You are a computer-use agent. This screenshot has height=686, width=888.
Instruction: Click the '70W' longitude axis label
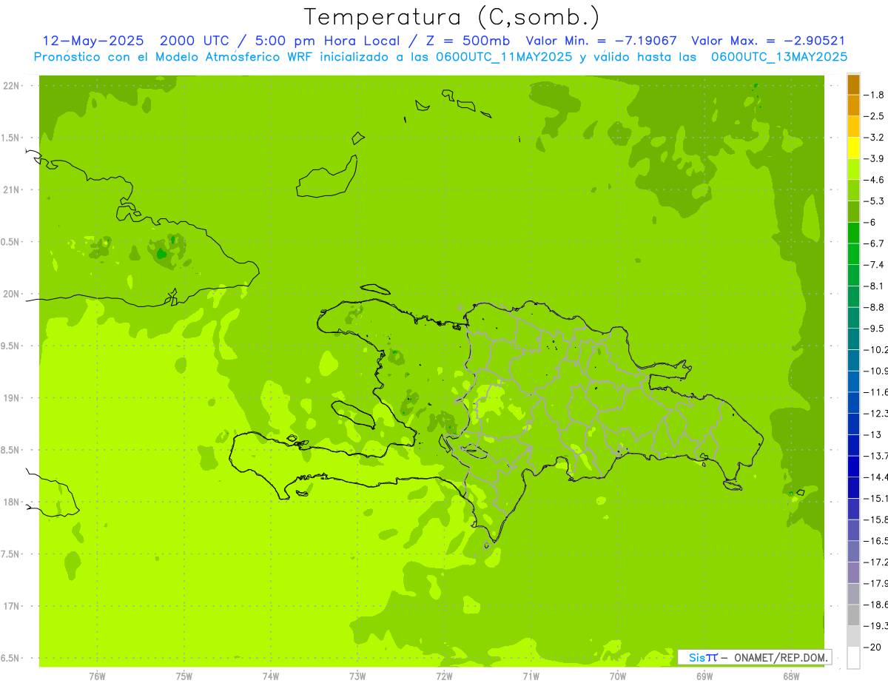(617, 676)
